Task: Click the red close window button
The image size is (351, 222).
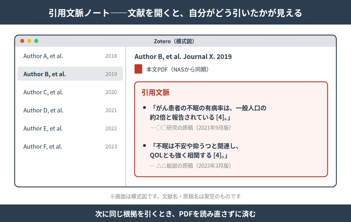Action: 22,41
